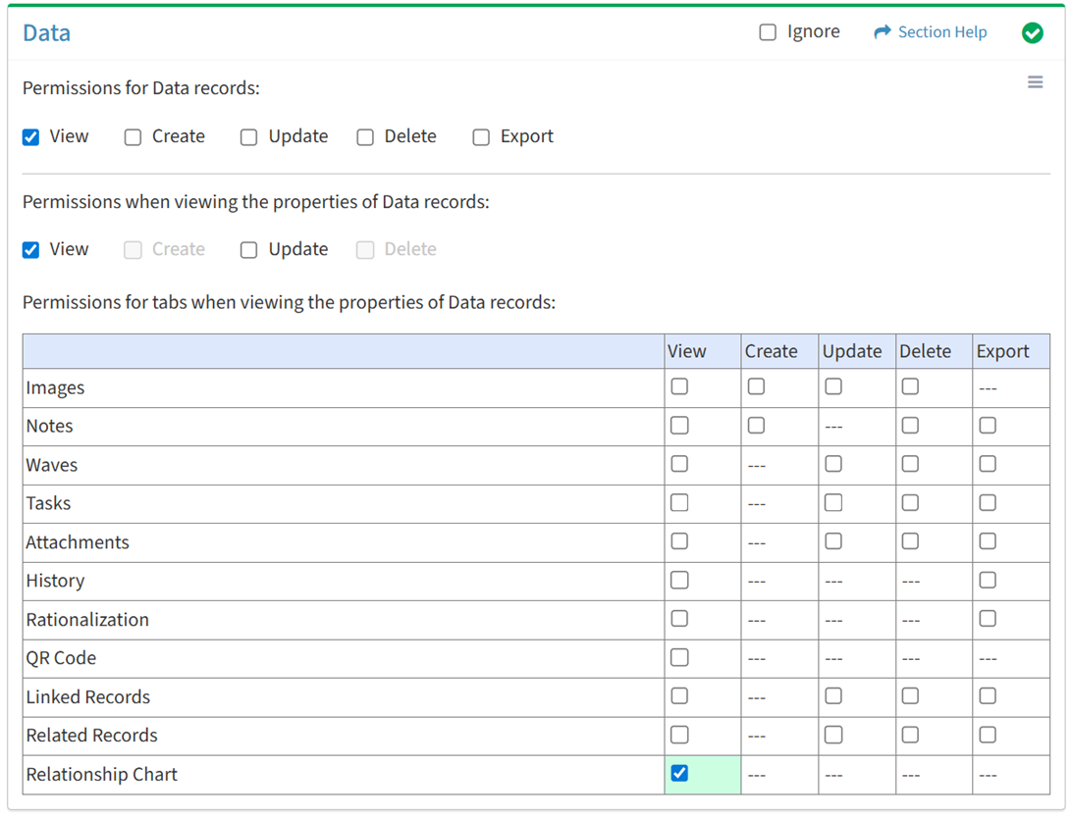
Task: Enable Create for the Notes tab
Action: click(756, 426)
